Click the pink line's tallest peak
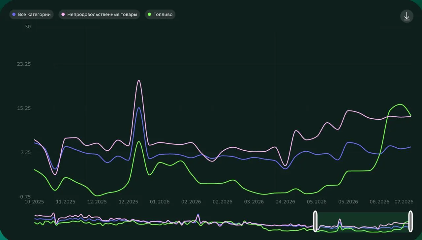The image size is (422, 240). pyautogui.click(x=139, y=80)
